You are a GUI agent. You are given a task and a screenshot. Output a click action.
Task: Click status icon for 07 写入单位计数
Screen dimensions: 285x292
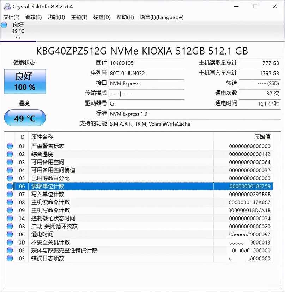click(x=10, y=194)
